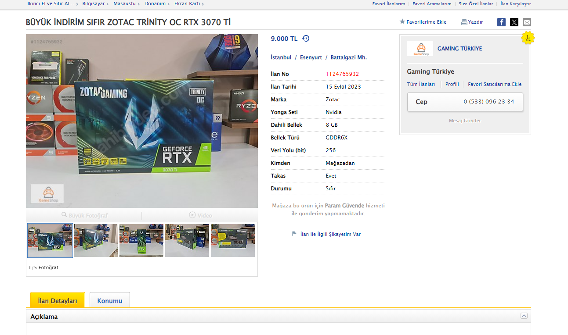Select the fourth photo thumbnail
Screen dimensions: 568x335
point(187,240)
